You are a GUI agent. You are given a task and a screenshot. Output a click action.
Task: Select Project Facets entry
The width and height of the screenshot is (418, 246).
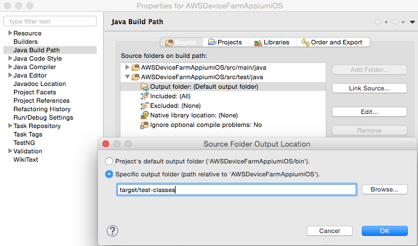click(x=35, y=92)
